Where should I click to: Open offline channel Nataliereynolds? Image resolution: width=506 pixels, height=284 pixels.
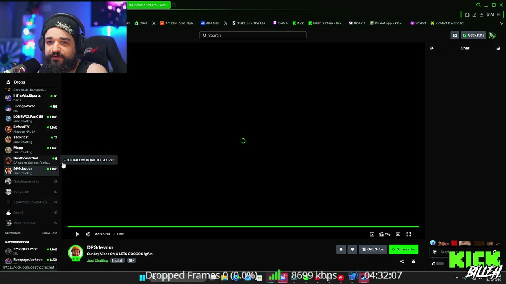tap(31, 181)
